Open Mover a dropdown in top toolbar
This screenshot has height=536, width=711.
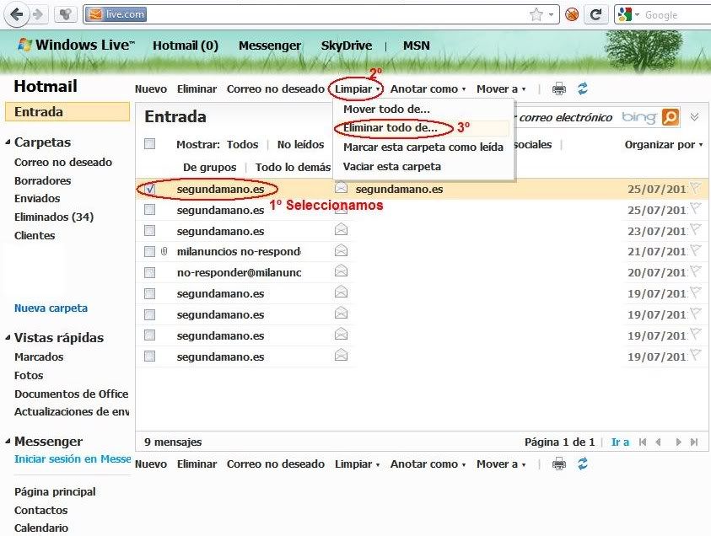tap(501, 88)
